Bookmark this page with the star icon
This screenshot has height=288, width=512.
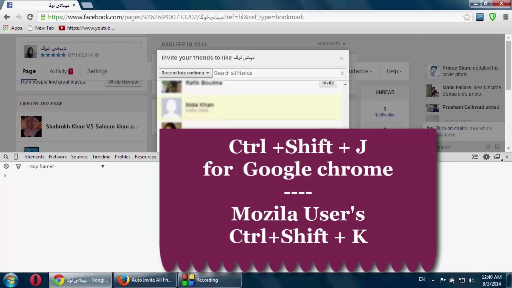467,17
